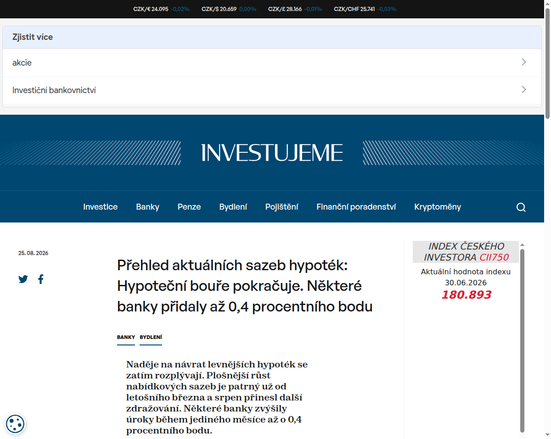Open the Penze menu section
This screenshot has width=551, height=439.
(x=189, y=207)
